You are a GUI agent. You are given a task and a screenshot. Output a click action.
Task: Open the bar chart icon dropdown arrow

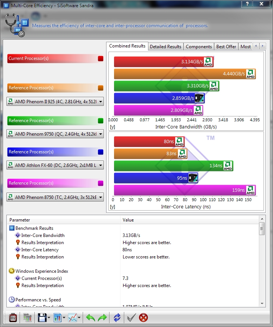coord(64,318)
